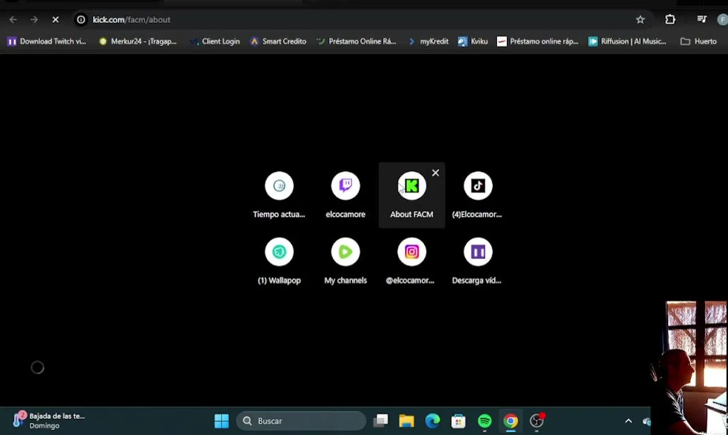Open the @elcocamor Instagram shortcut

pos(411,262)
